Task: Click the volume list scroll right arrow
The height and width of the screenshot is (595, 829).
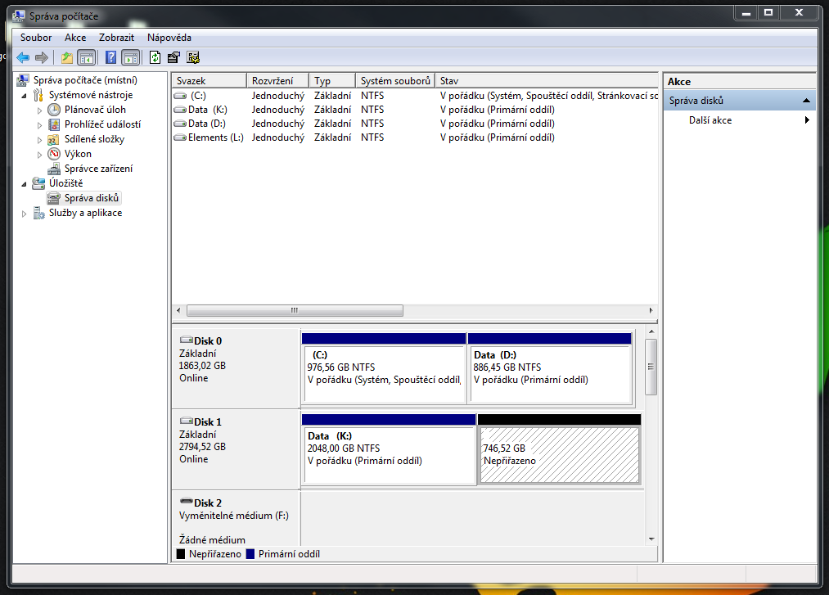Action: (651, 310)
